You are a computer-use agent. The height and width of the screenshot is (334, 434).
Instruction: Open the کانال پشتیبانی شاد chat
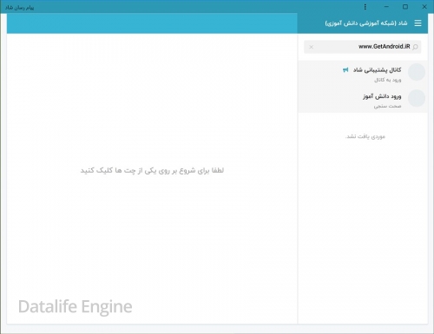[x=363, y=74]
